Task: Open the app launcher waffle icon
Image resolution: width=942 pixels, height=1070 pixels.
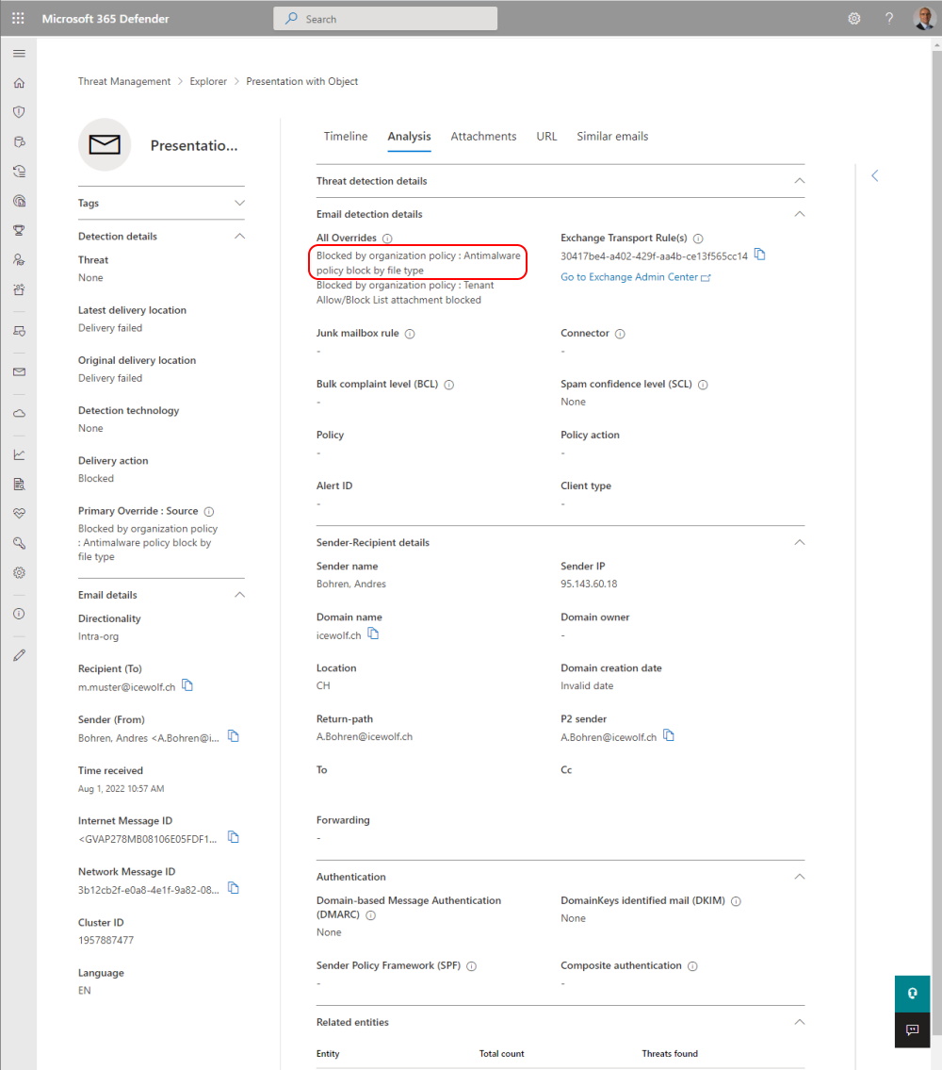Action: click(19, 19)
